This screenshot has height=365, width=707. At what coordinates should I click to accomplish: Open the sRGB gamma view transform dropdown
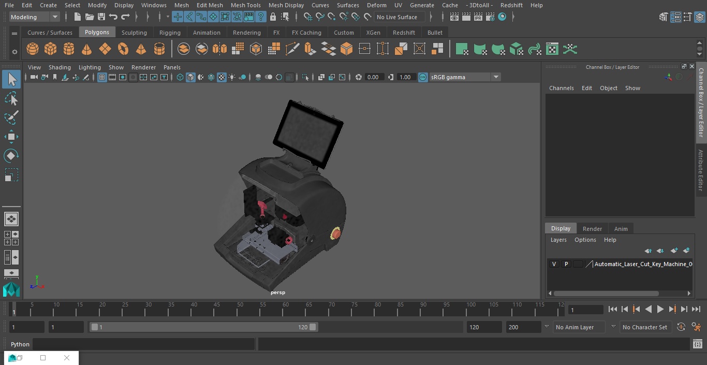pos(464,77)
